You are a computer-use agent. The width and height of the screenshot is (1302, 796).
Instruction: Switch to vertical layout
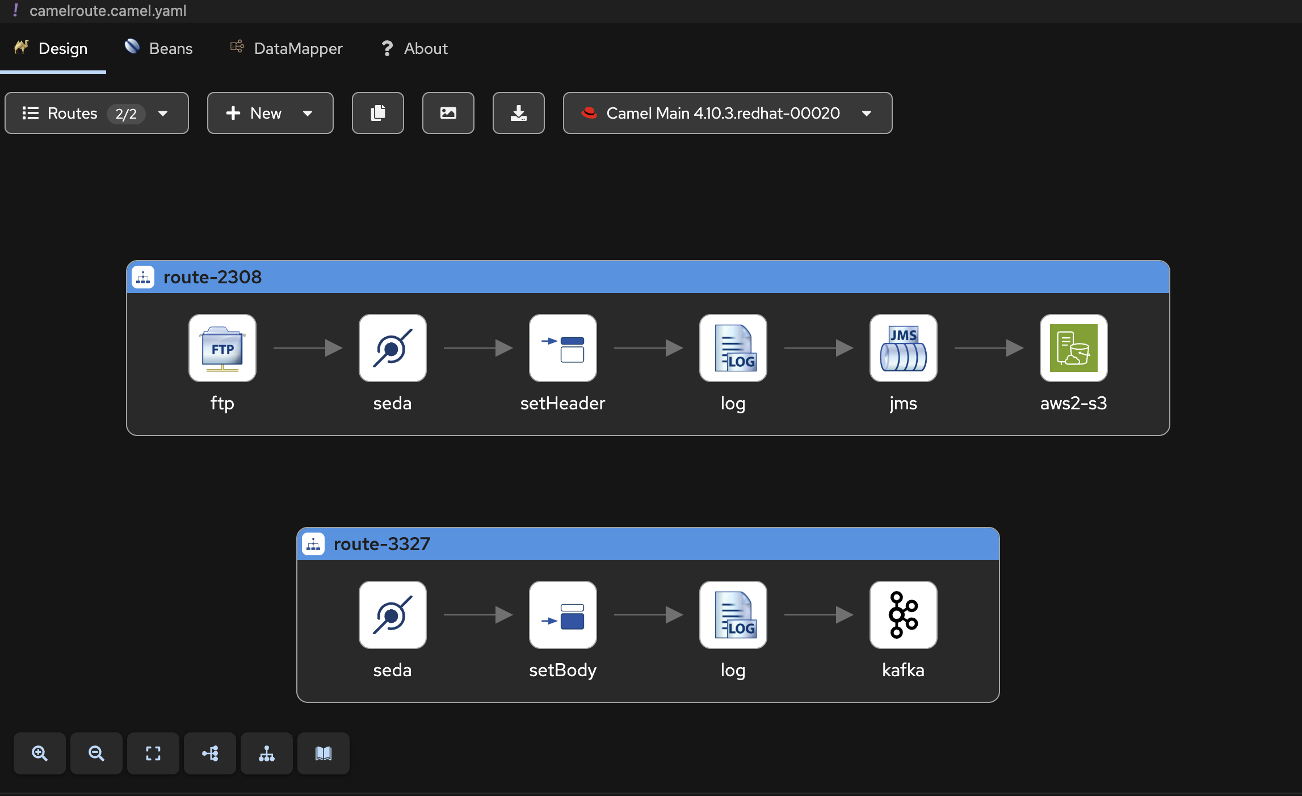point(267,753)
